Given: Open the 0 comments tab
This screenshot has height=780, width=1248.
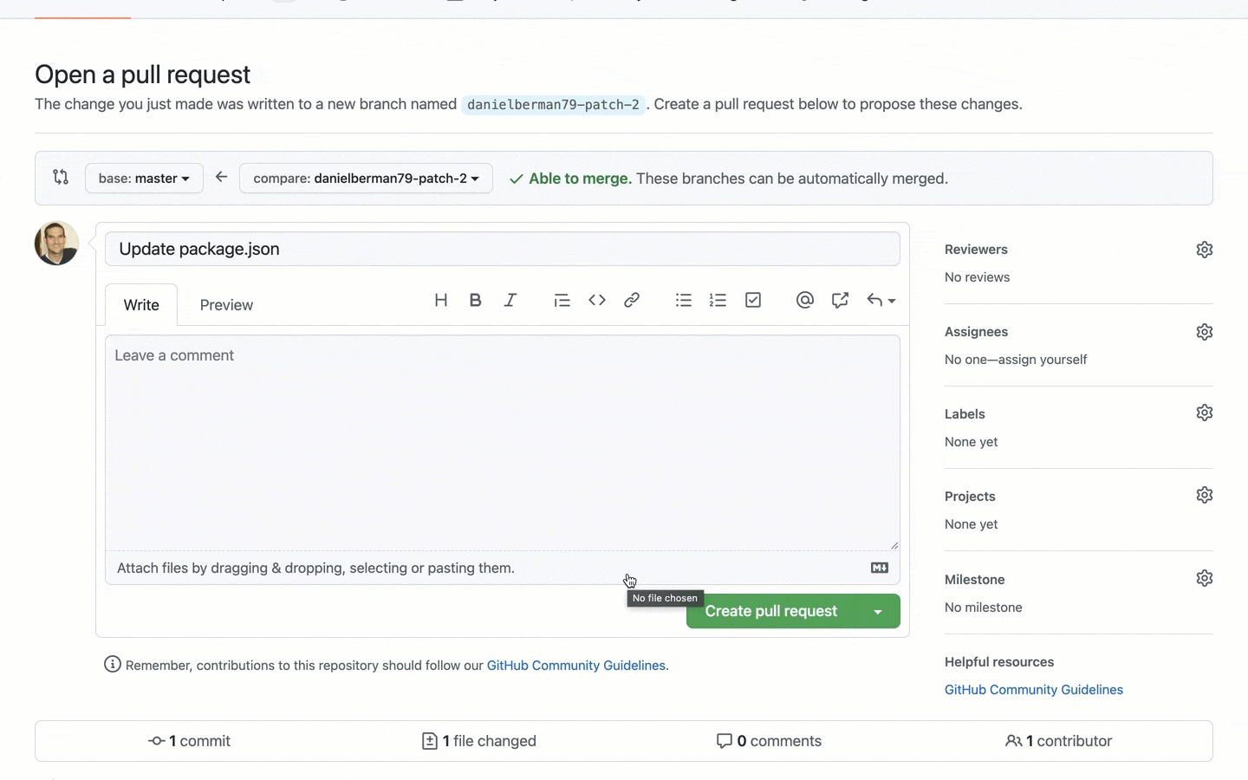Looking at the screenshot, I should [769, 741].
